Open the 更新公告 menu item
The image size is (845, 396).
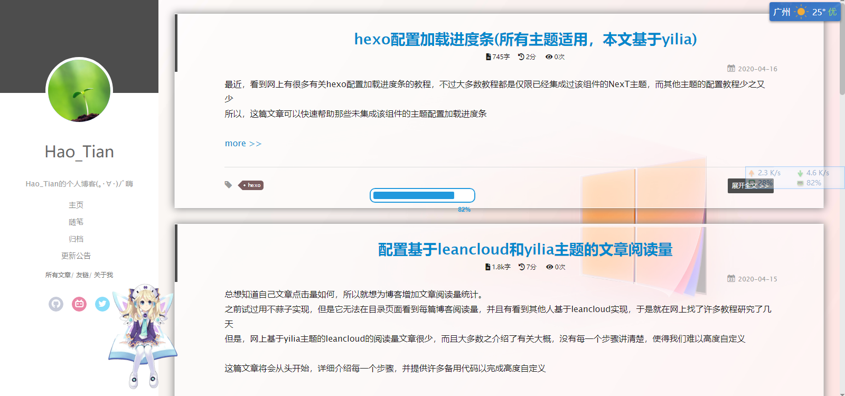[76, 256]
